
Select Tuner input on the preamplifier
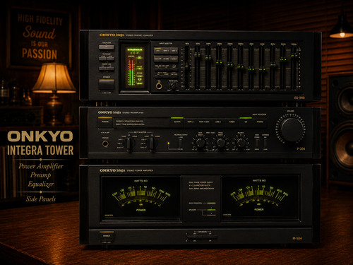click(232, 122)
